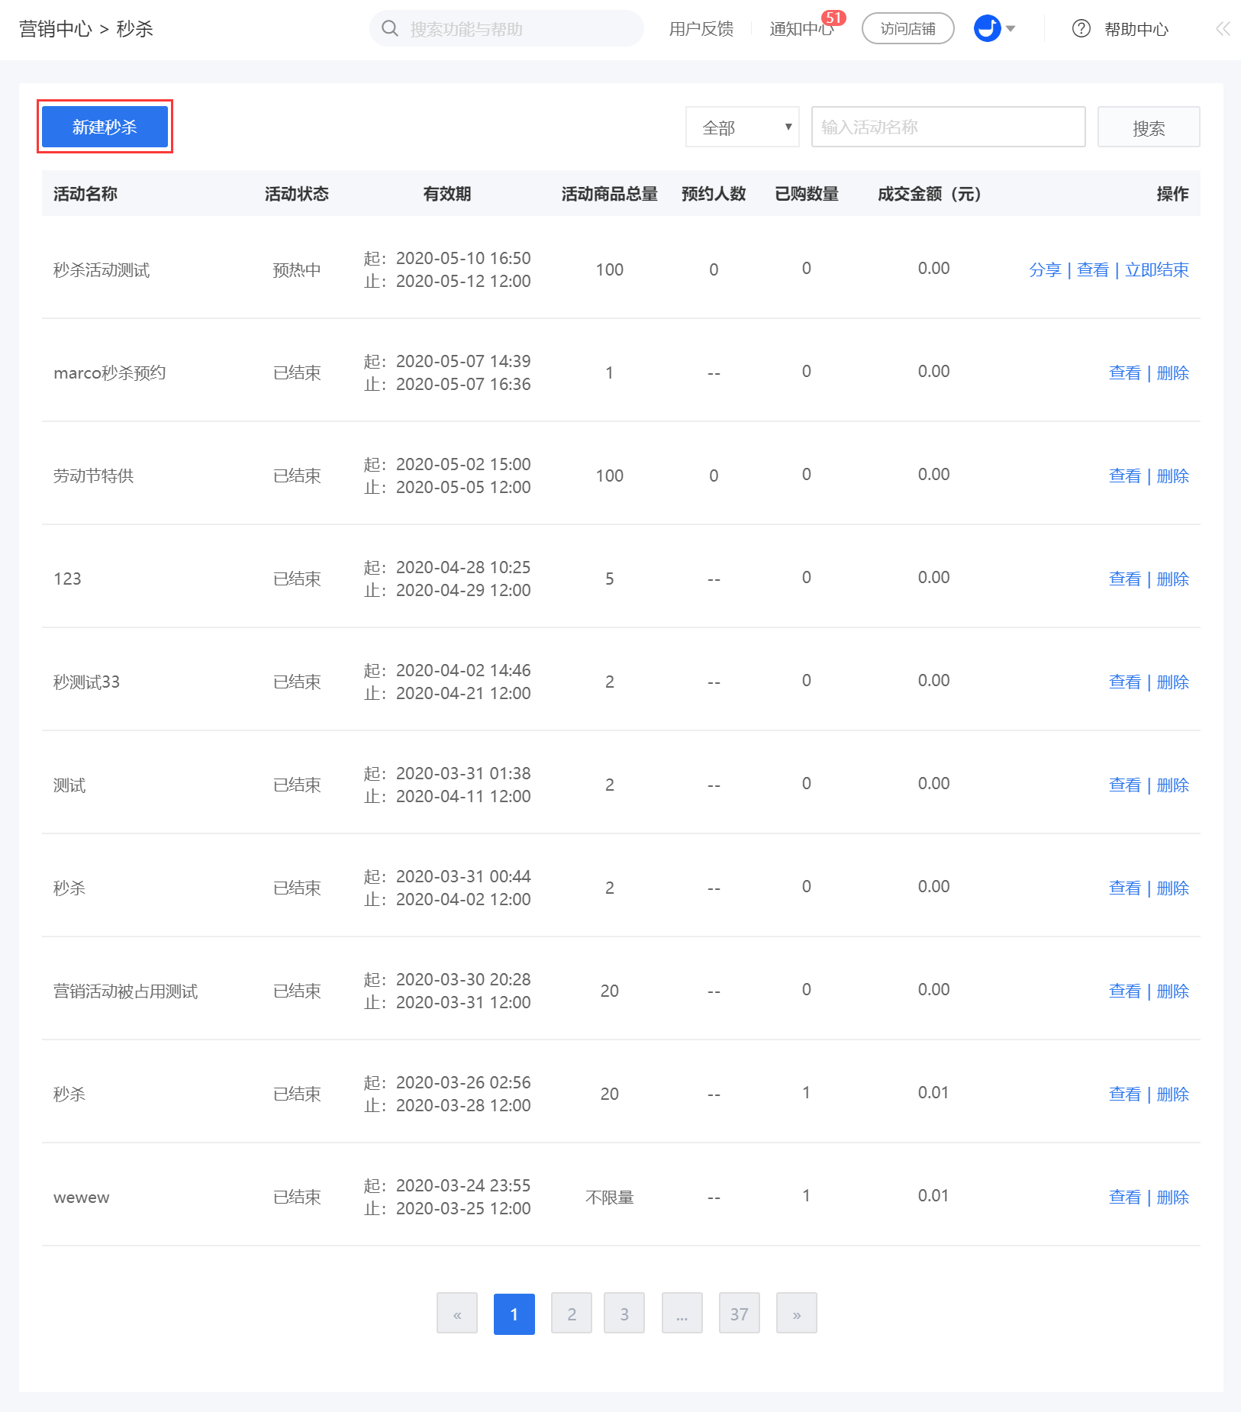This screenshot has width=1241, height=1412.
Task: Open the blue user avatar menu
Action: tap(987, 29)
